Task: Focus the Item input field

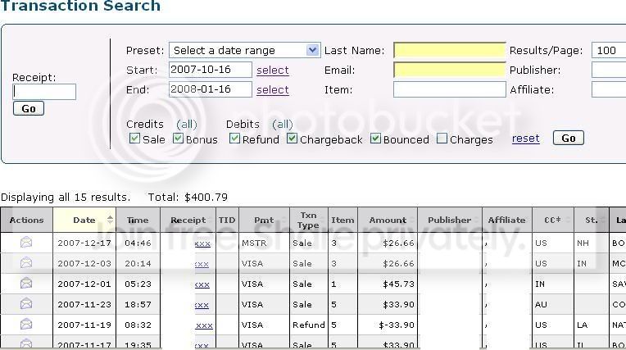Action: click(450, 89)
